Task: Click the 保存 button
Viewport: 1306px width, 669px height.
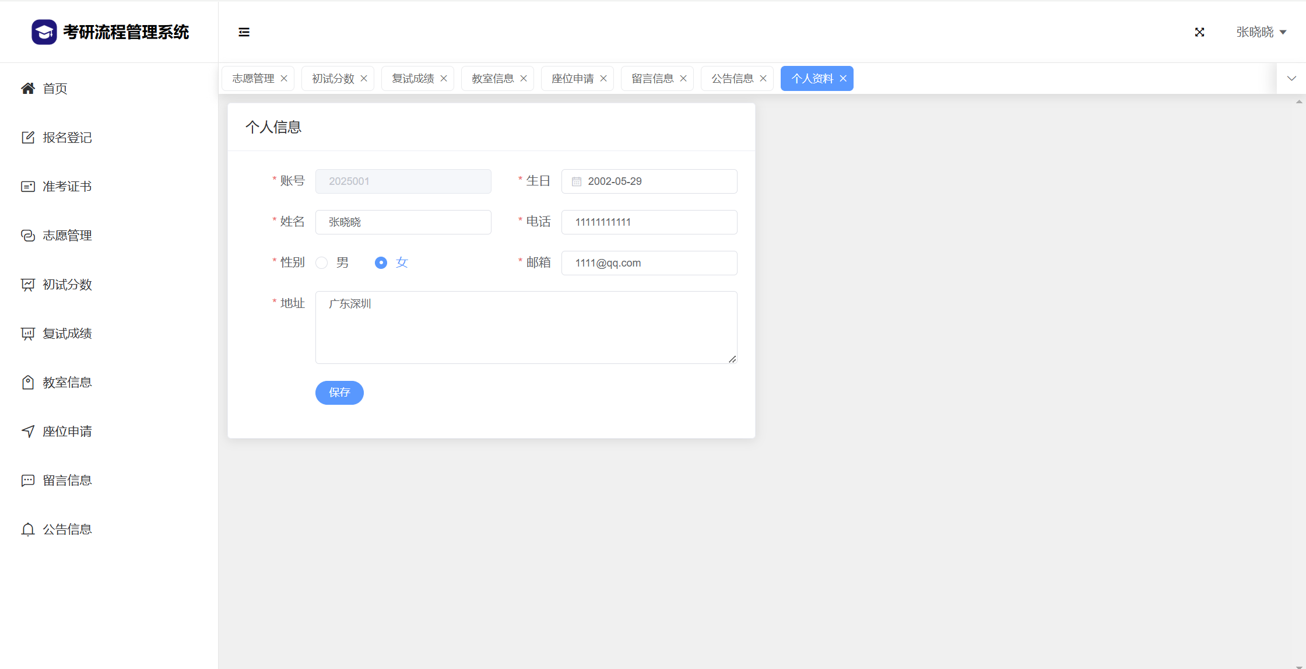Action: click(x=339, y=393)
